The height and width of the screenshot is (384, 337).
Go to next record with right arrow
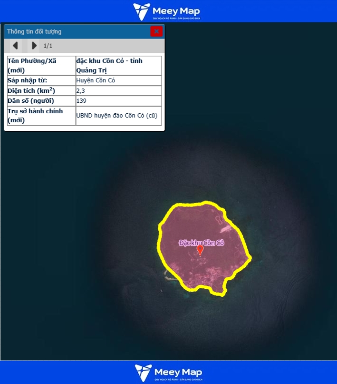pos(34,46)
